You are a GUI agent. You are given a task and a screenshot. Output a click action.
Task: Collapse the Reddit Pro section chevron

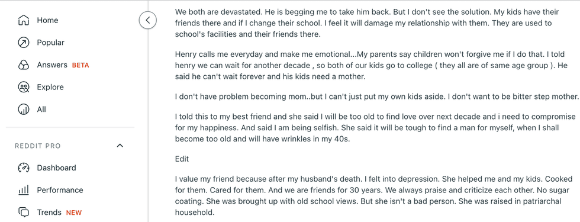coord(120,146)
